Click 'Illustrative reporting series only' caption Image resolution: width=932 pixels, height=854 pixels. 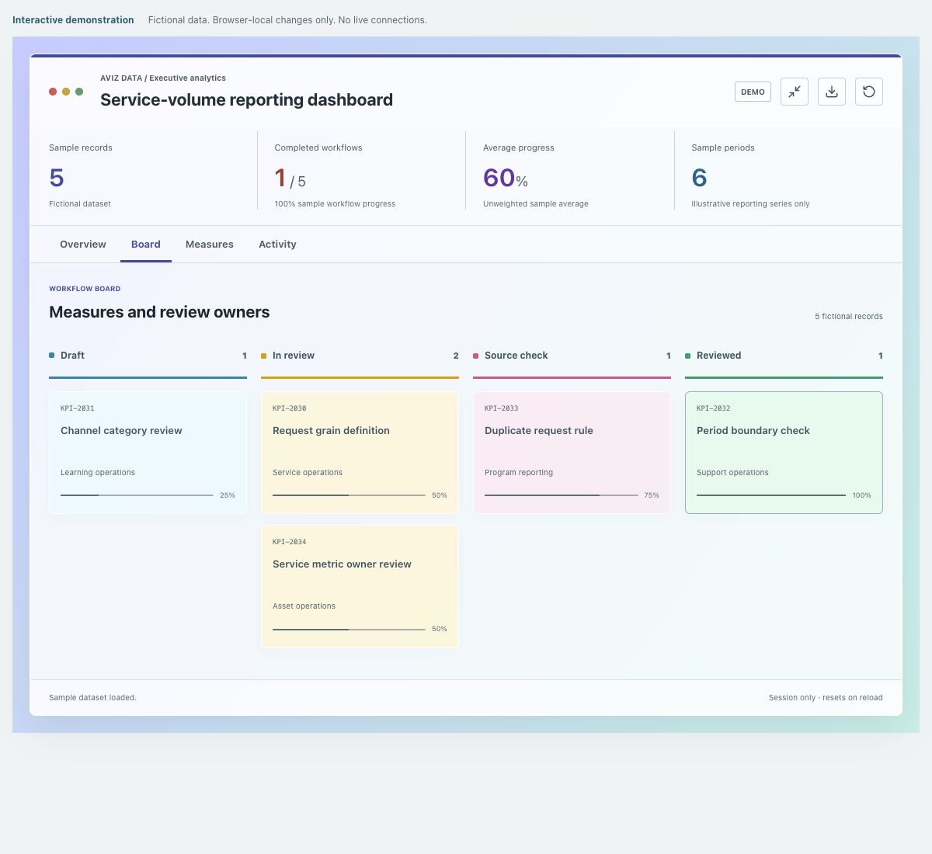tap(750, 203)
